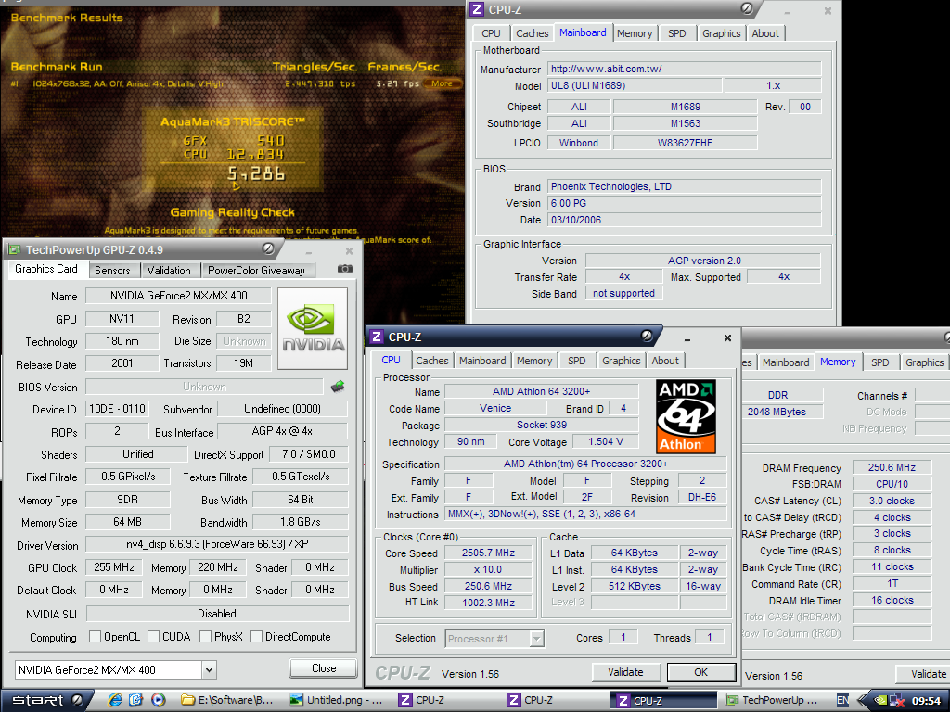This screenshot has width=950, height=712.
Task: Open the EN language bar indicator
Action: click(x=842, y=701)
